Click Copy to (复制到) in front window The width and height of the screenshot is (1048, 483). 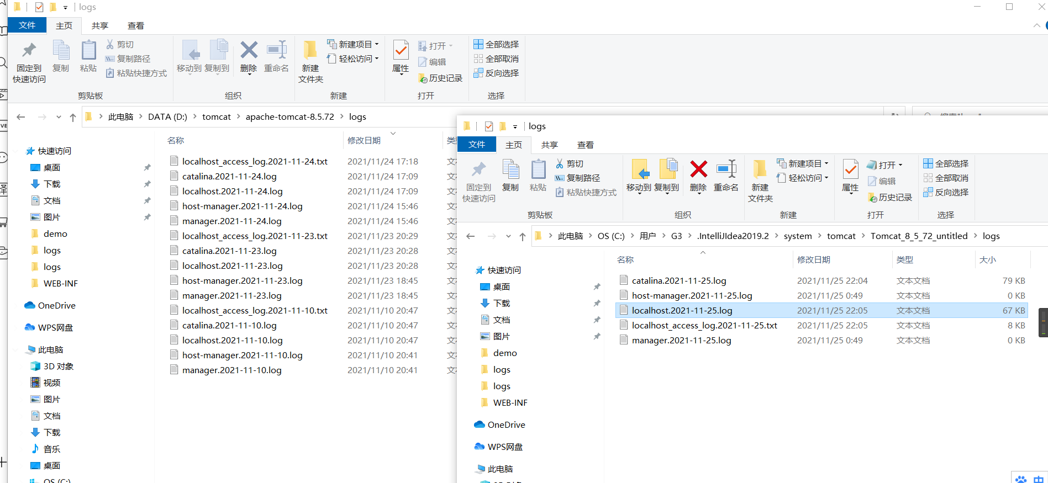click(667, 176)
